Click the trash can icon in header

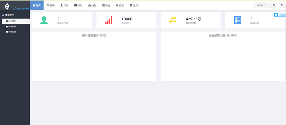tap(274, 5)
